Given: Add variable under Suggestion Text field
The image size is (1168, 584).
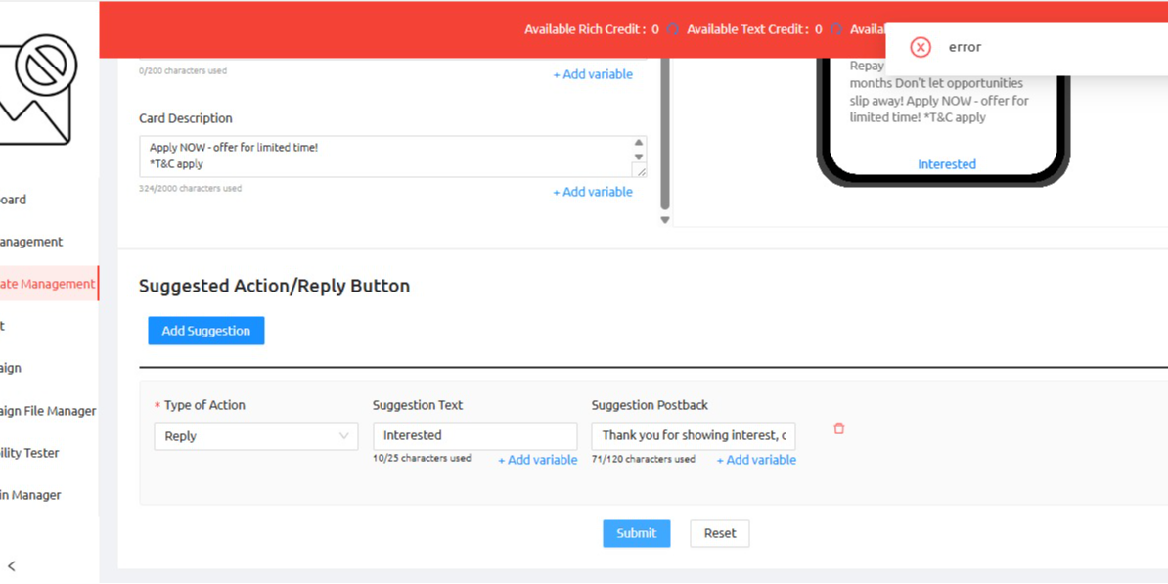Looking at the screenshot, I should [538, 460].
